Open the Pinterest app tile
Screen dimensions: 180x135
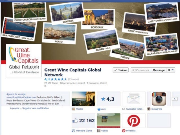coord(134,121)
